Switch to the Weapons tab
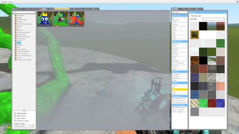This screenshot has width=239, height=134. [27, 9]
